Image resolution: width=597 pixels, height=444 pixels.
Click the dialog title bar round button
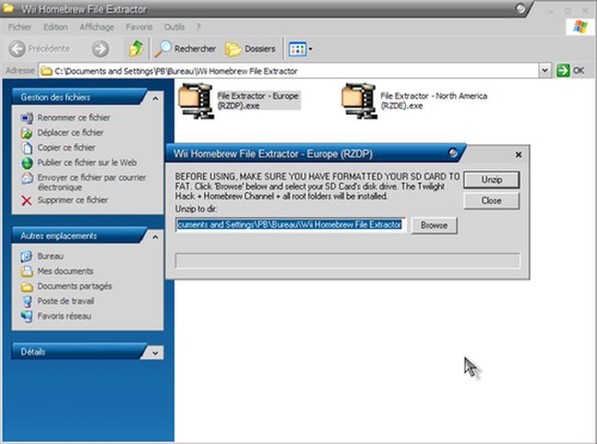click(453, 153)
